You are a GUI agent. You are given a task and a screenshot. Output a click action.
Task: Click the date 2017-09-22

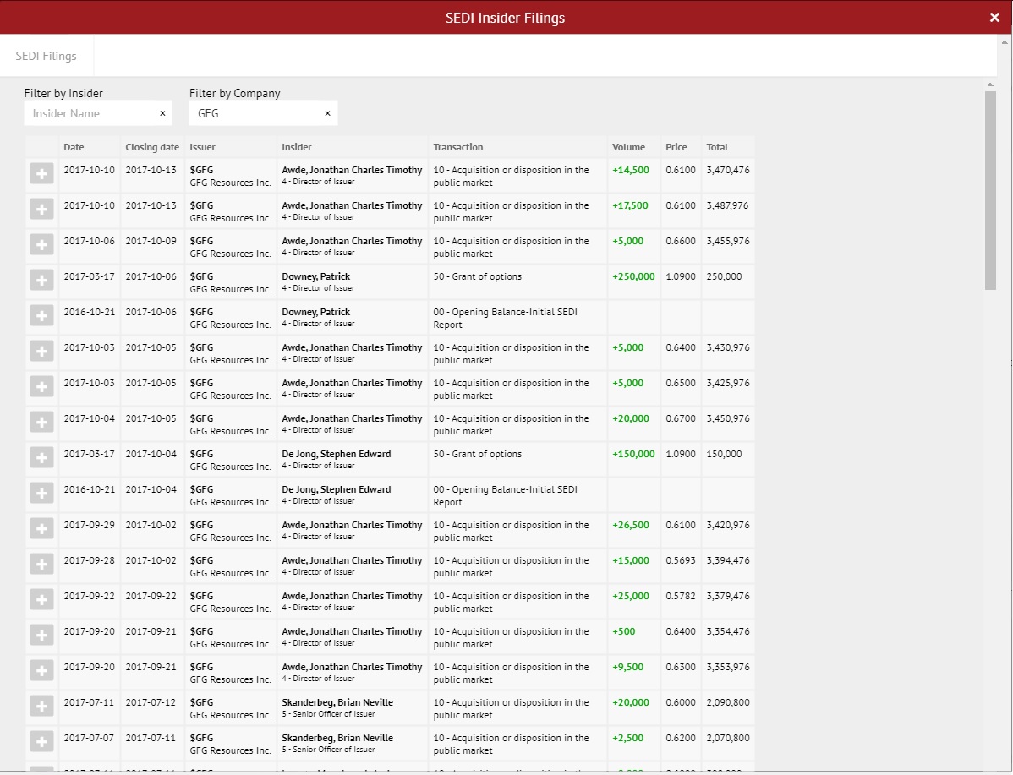point(89,596)
